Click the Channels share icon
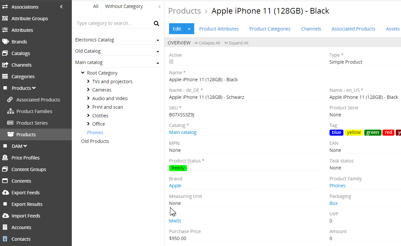Viewport: 401px width, 246px height. coord(5,65)
